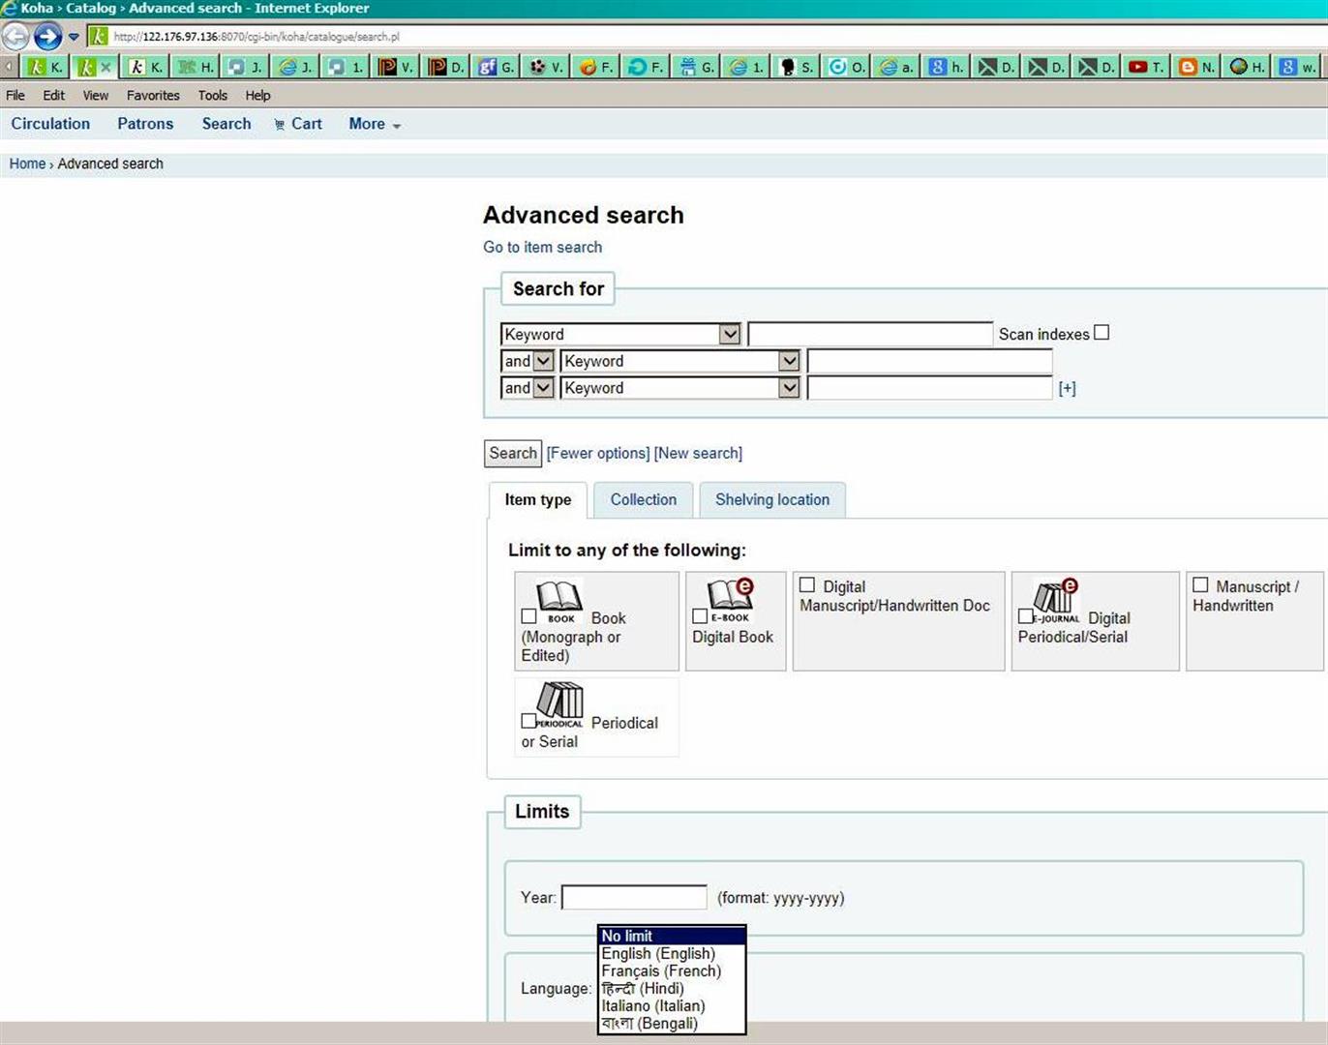
Task: Click the Periodical item type icon
Action: click(x=560, y=706)
